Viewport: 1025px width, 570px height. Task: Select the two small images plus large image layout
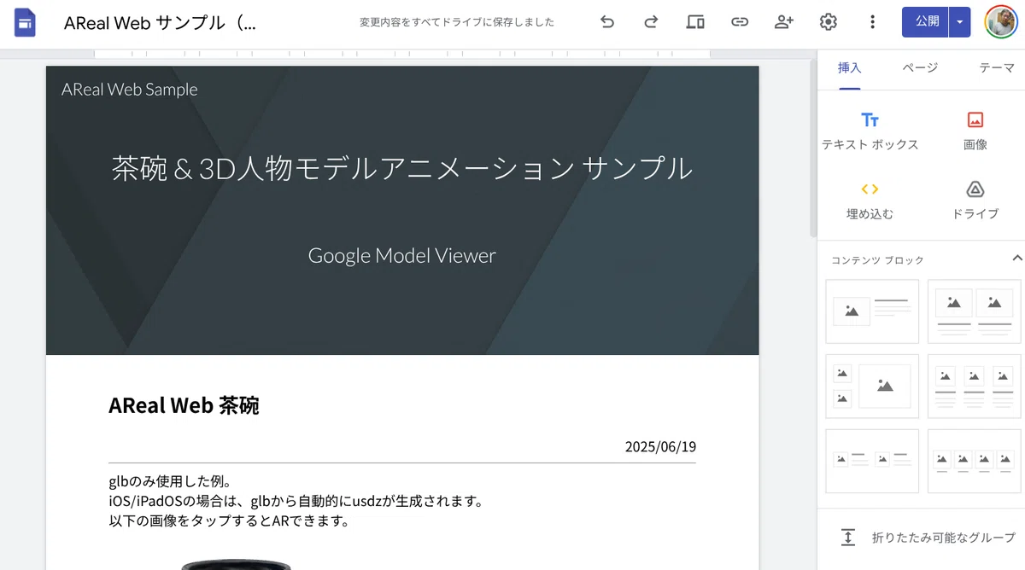click(x=872, y=387)
